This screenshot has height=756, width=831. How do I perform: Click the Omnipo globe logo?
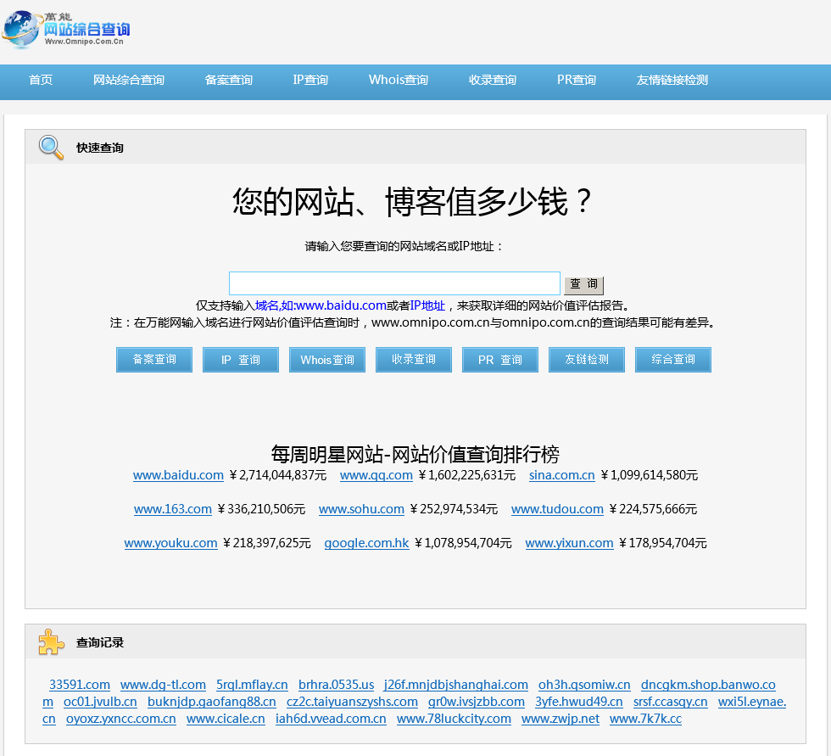[66, 29]
